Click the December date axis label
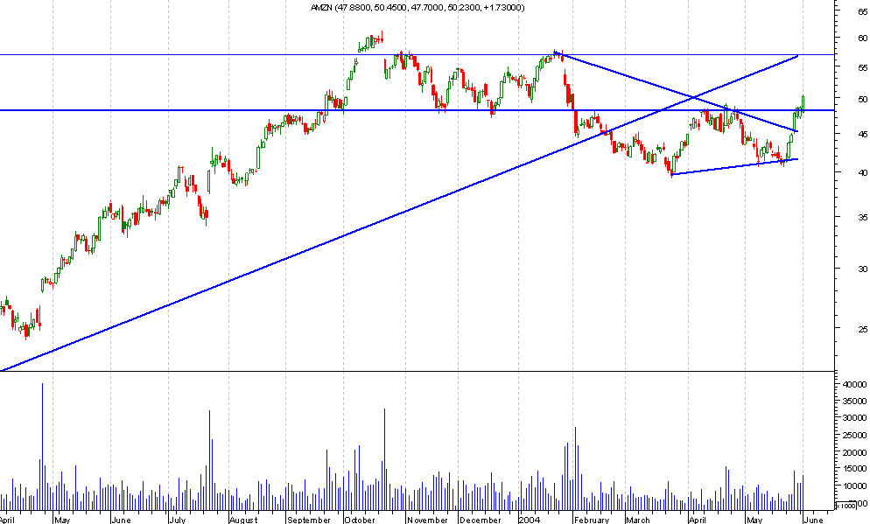This screenshot has width=870, height=524. tap(481, 521)
